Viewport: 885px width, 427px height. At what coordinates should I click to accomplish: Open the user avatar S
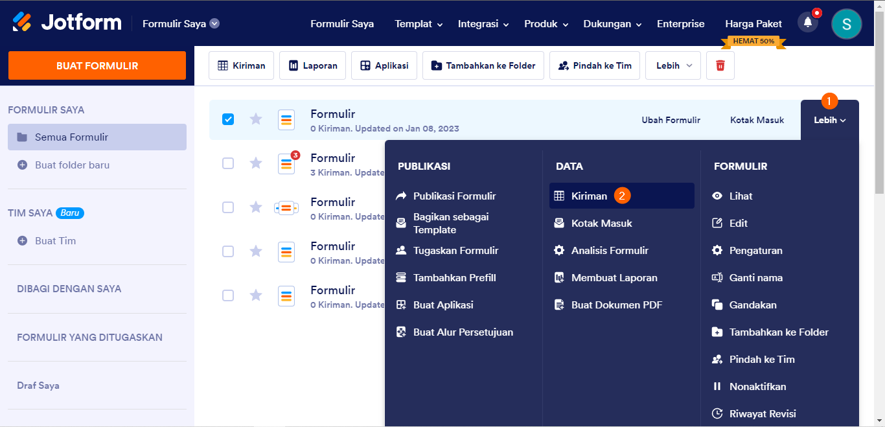click(x=846, y=24)
